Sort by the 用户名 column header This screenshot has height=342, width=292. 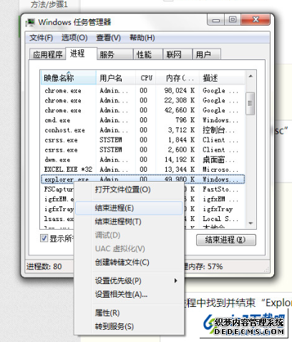click(x=116, y=78)
